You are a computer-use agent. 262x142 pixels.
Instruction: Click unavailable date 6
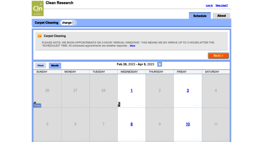pyautogui.click(x=75, y=124)
